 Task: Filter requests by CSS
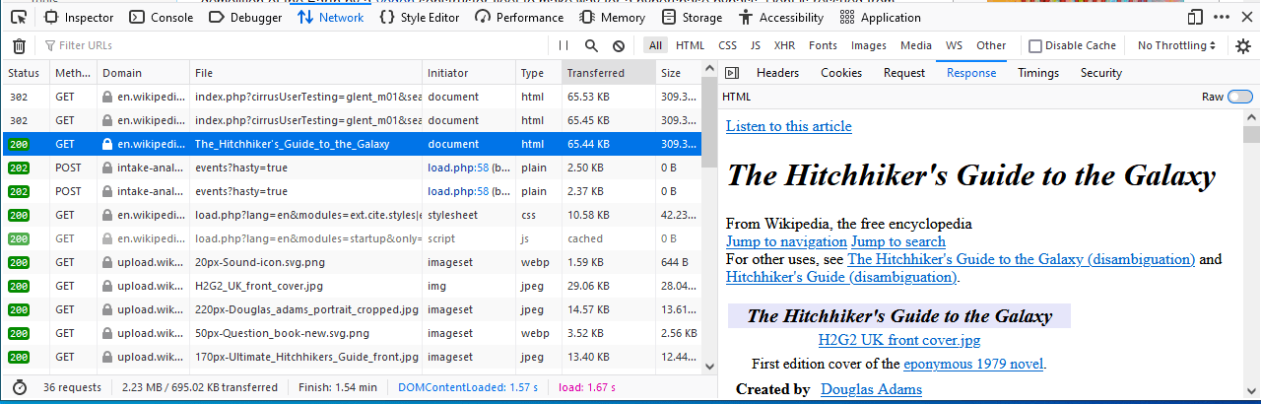point(727,45)
